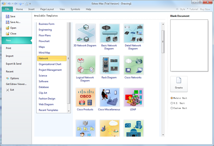
Task: Choose the U.S. Unit option
Action: point(172,103)
